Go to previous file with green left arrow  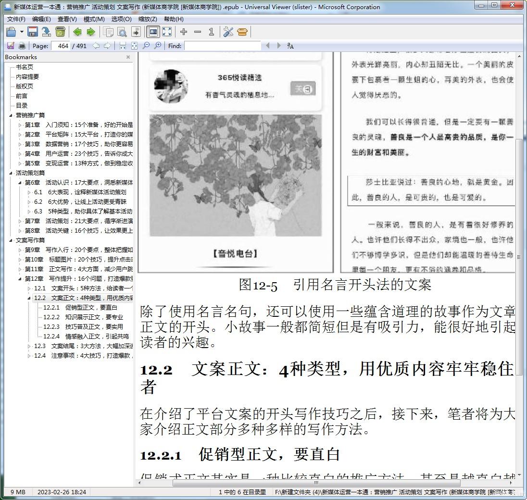(x=77, y=32)
